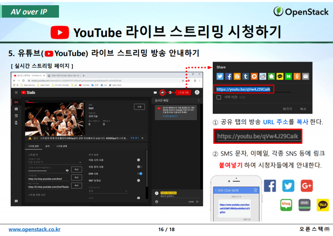Open the Studio hamburger menu
333x236 pixels.
16,93
